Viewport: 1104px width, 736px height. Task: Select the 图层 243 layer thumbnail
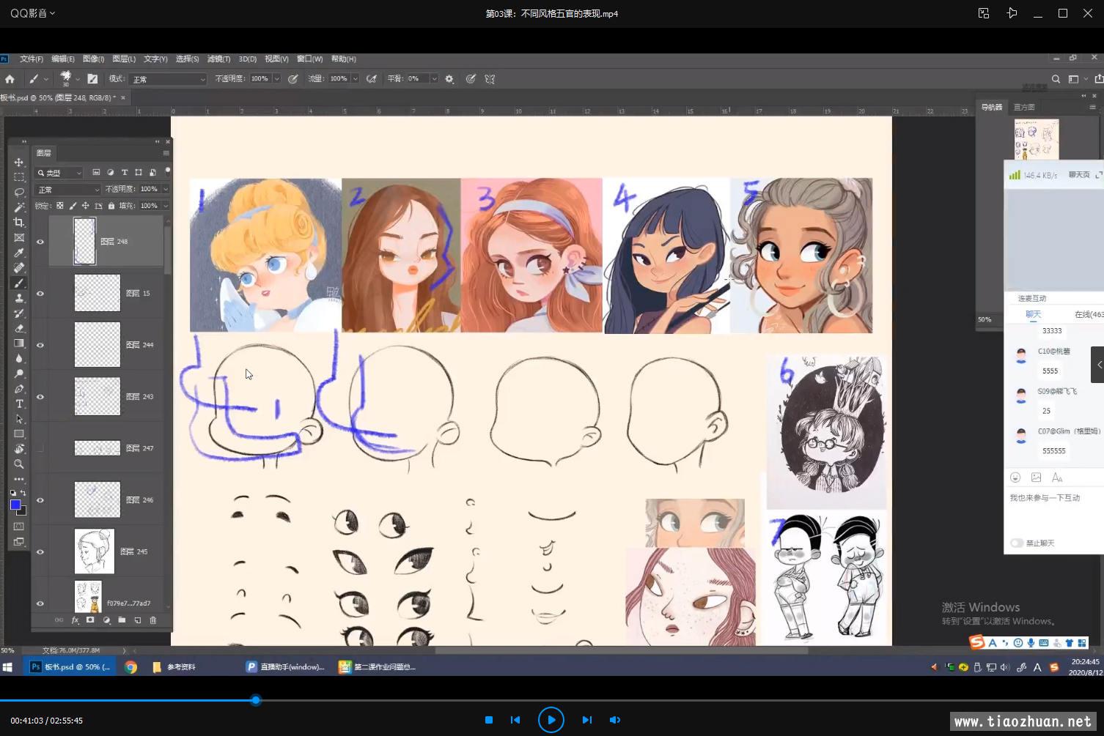point(97,396)
